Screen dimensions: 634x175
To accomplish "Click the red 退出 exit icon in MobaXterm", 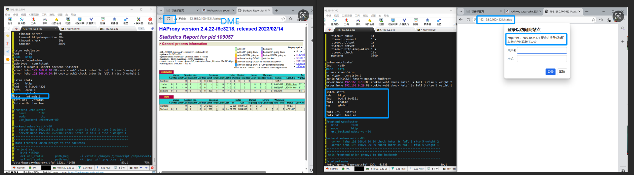I will point(150,21).
